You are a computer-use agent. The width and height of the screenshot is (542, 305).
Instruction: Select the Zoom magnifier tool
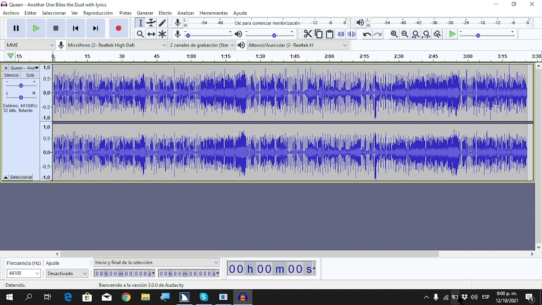(x=141, y=34)
